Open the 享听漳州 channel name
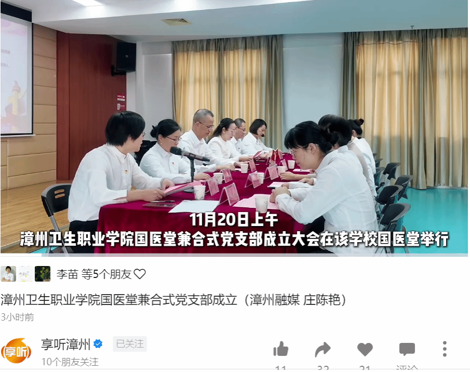This screenshot has width=470, height=372. (66, 344)
